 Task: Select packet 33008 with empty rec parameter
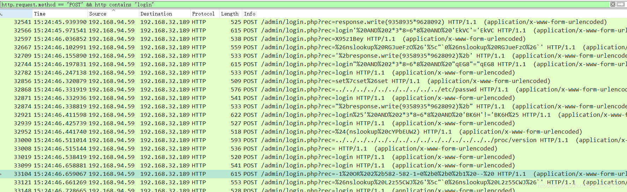pyautogui.click(x=313, y=148)
